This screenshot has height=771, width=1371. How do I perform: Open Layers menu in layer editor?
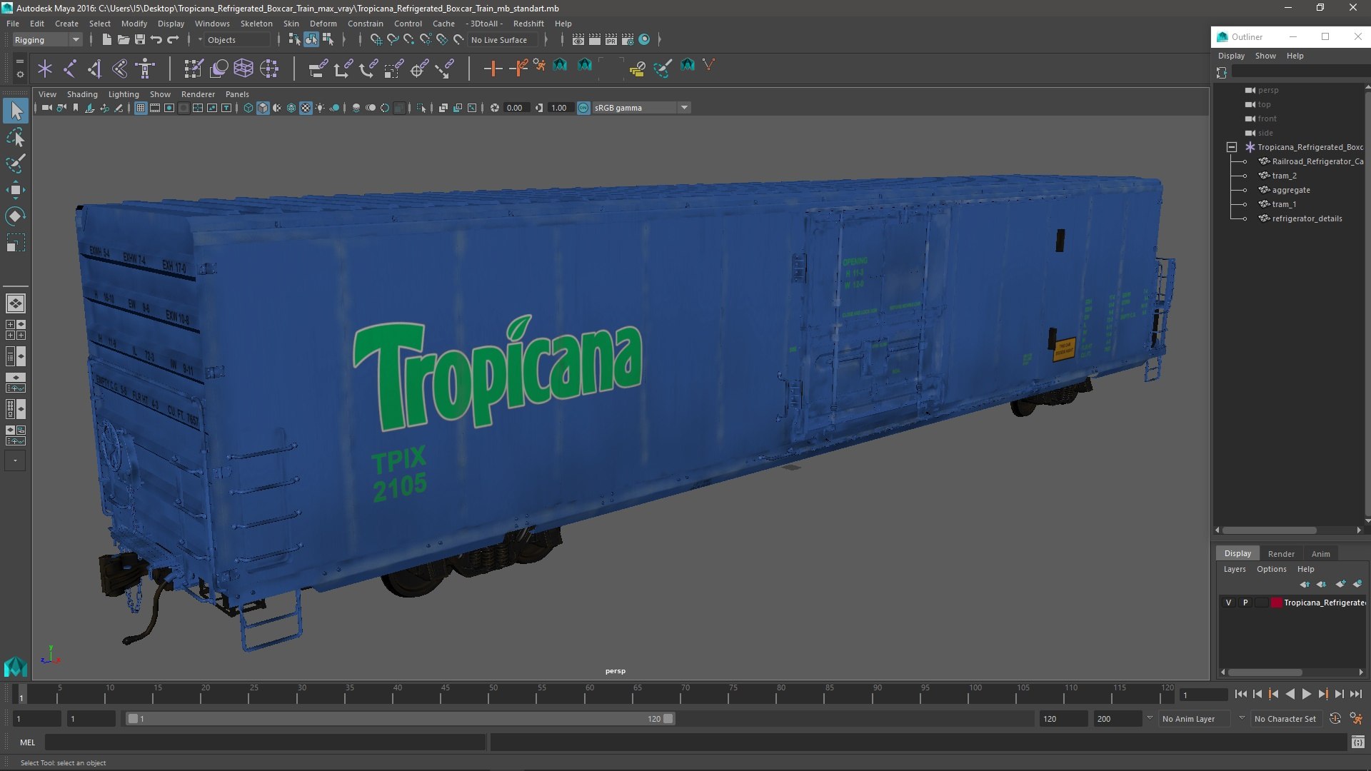pos(1234,569)
